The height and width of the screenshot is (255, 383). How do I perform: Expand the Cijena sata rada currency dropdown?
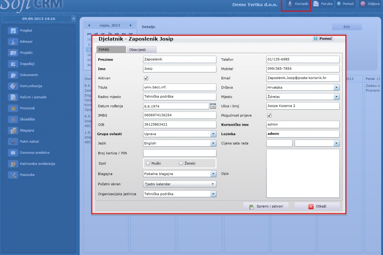click(x=336, y=143)
